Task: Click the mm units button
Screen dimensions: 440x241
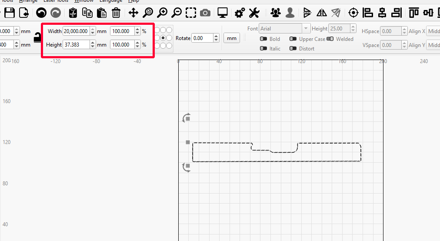Action: pos(232,38)
